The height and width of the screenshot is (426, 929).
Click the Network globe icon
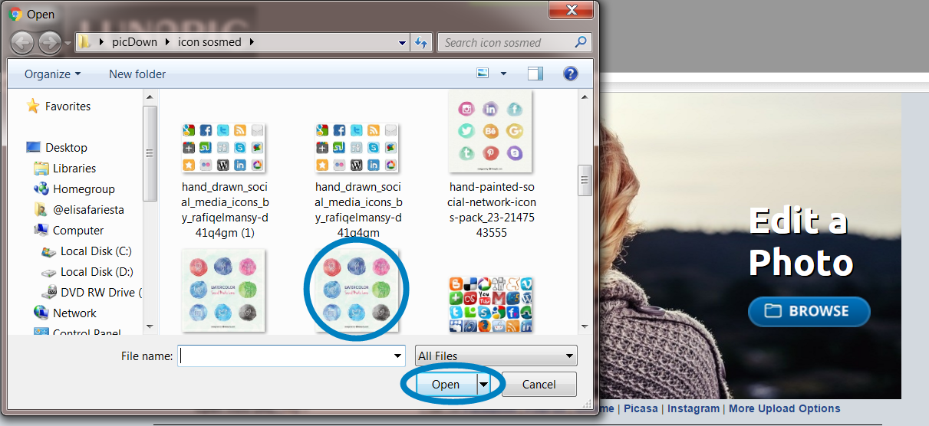41,313
